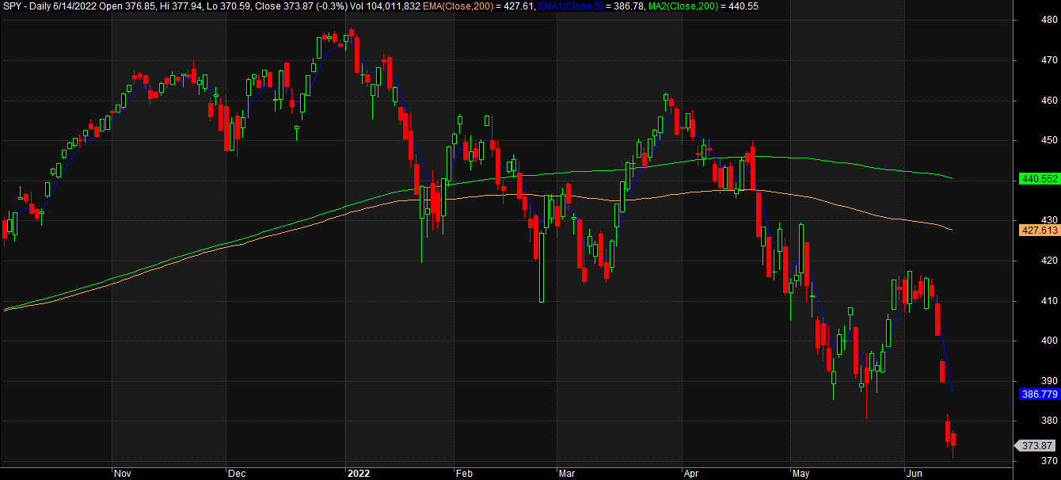Click the 450 price axis label
Viewport: 1061px width, 480px height.
(1050, 140)
